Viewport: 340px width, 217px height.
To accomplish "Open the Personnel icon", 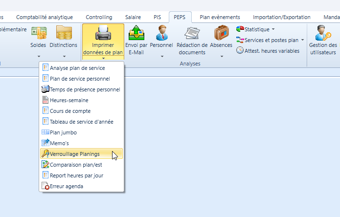I will point(162,33).
